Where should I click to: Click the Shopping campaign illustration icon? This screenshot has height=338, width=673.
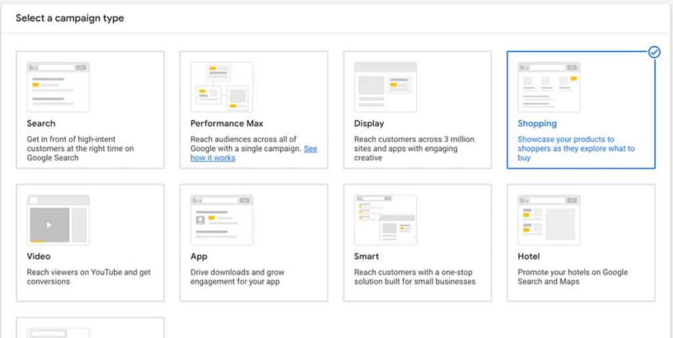tap(549, 87)
